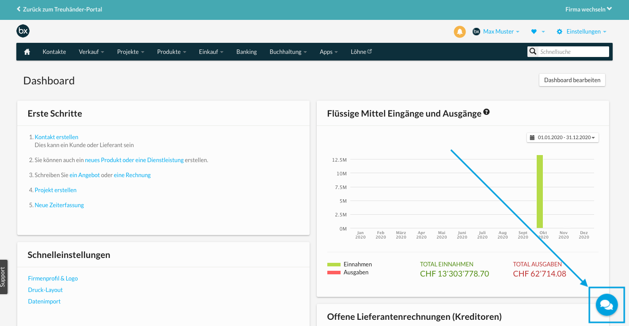Click the Neue Zeiterfassung link
Viewport: 629px width, 326px height.
coord(59,205)
